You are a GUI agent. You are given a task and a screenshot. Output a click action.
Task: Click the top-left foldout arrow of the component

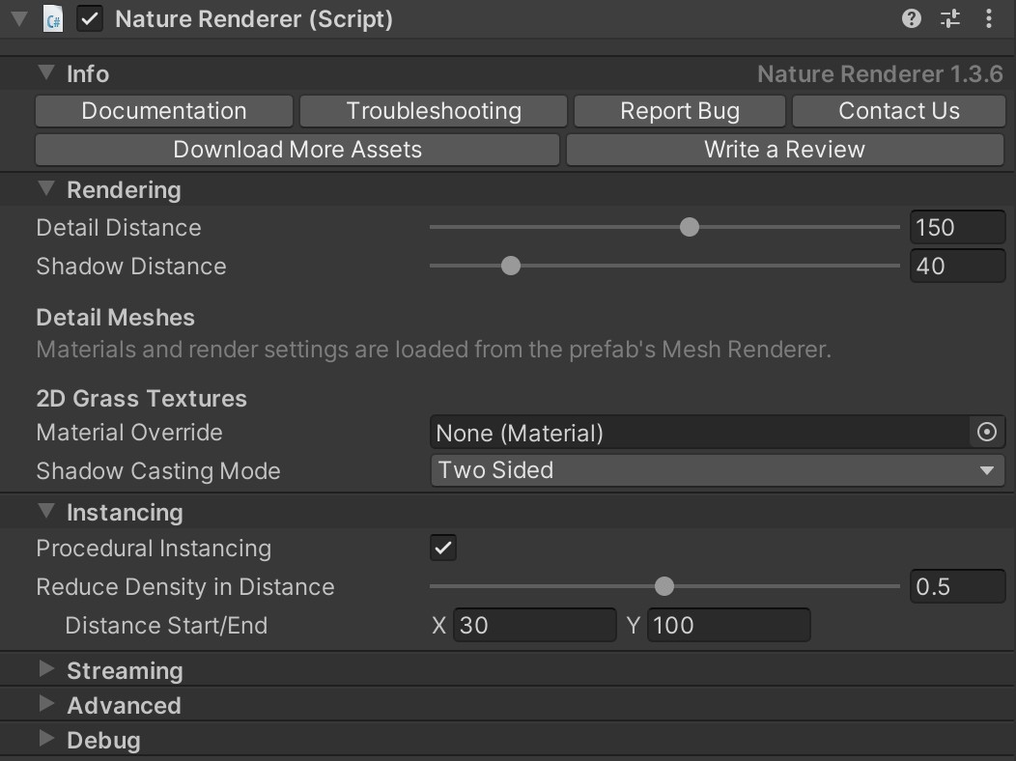(17, 18)
